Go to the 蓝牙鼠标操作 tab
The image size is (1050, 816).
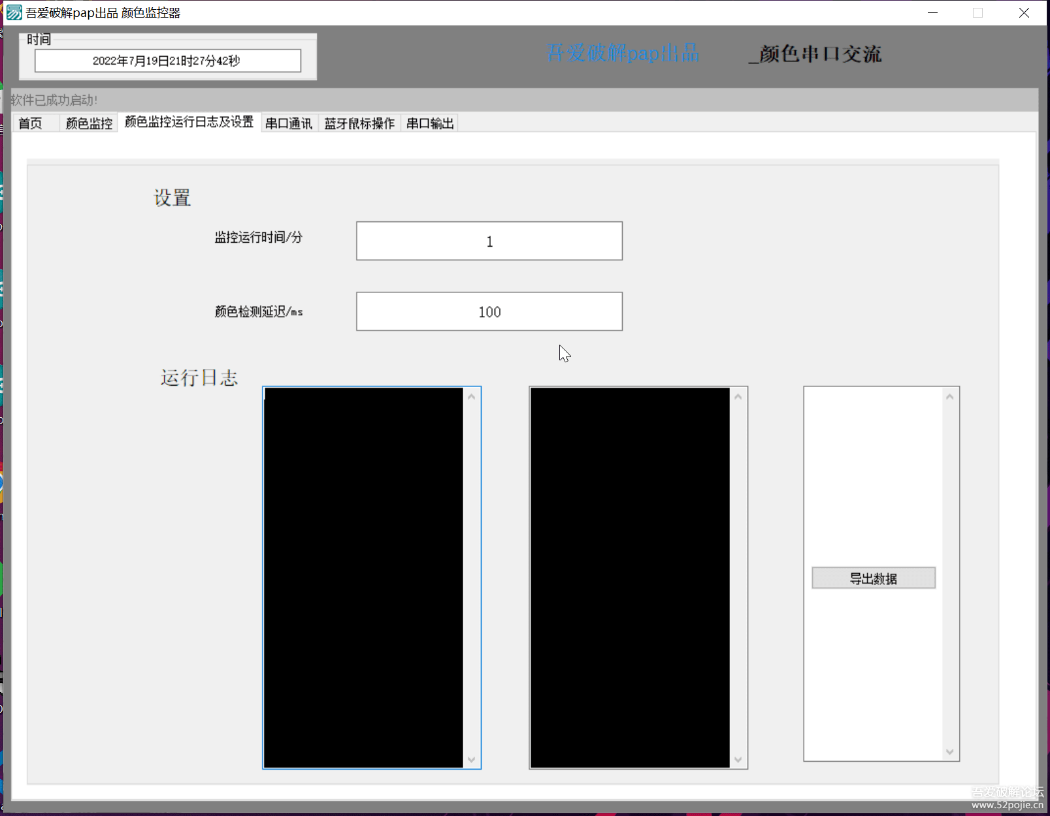[359, 123]
